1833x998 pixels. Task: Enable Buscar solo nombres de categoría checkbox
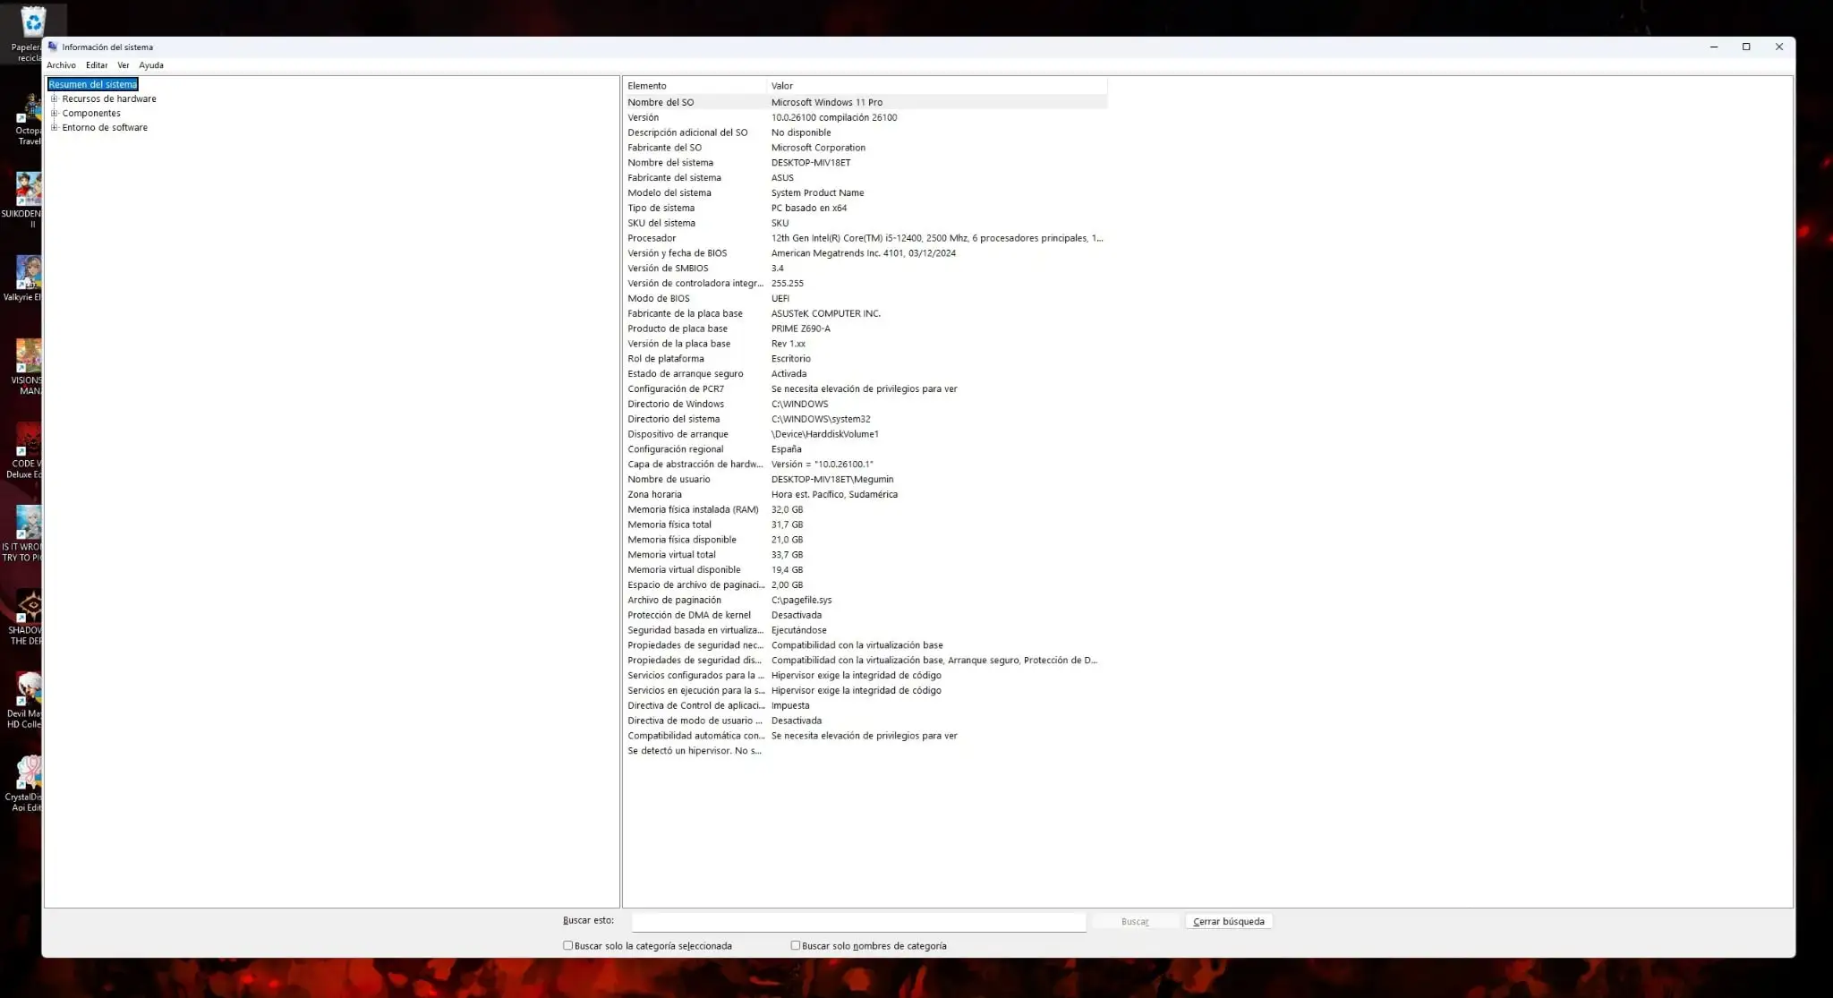pyautogui.click(x=795, y=945)
